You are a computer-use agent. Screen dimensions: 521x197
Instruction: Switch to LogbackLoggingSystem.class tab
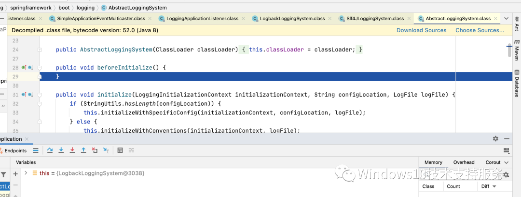coord(292,19)
